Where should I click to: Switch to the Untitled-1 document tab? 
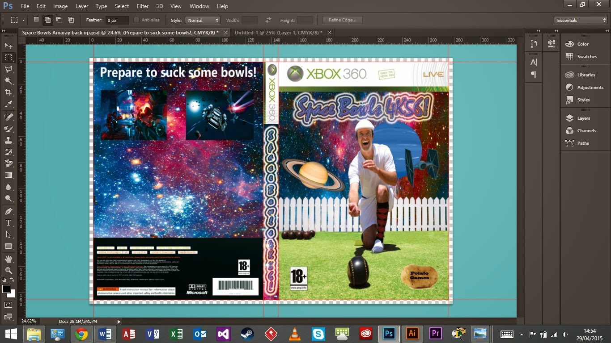tap(278, 33)
